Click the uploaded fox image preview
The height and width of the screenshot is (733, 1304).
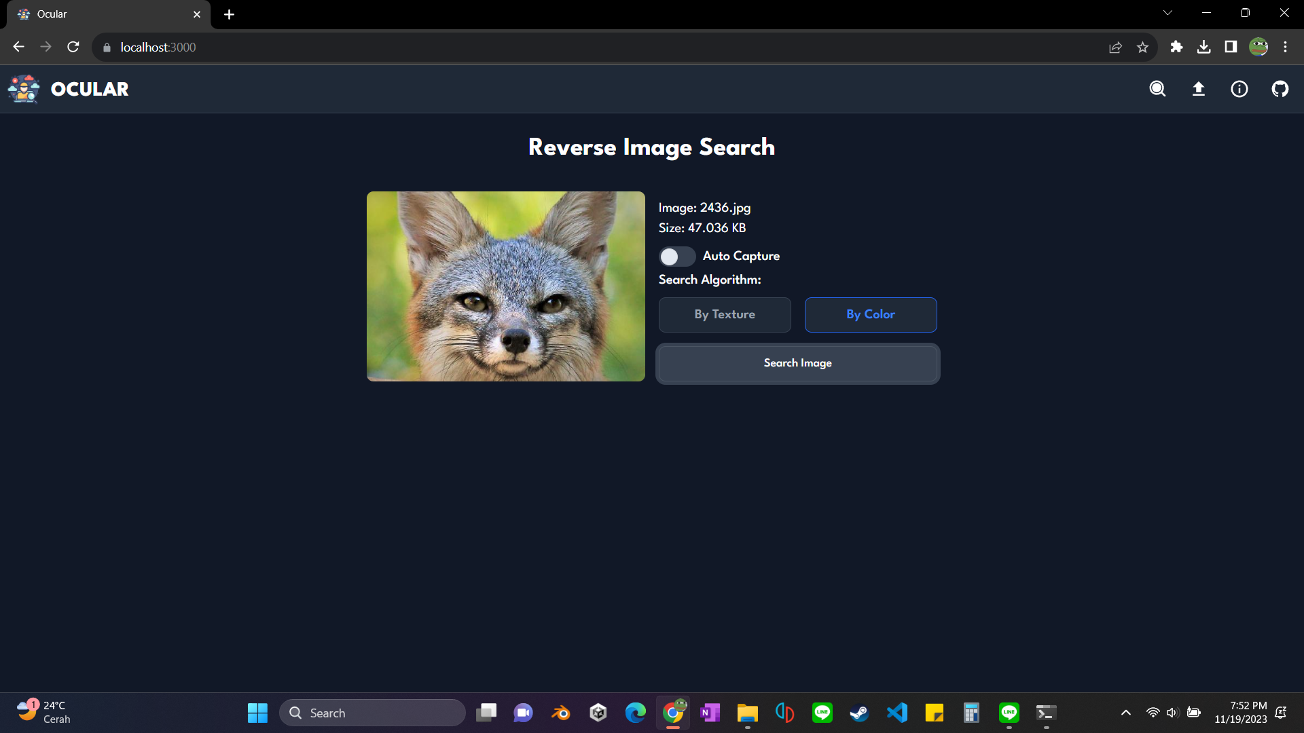[x=506, y=286]
